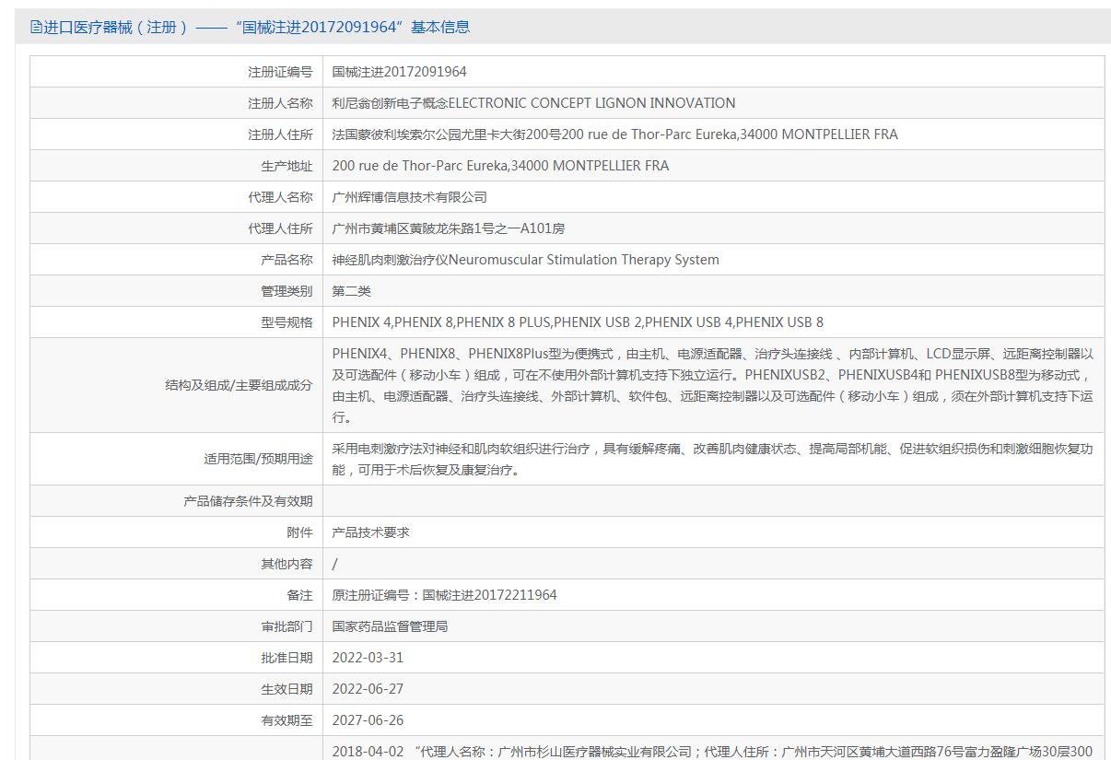Click the 生产地址 label
Image resolution: width=1111 pixels, height=760 pixels.
pyautogui.click(x=287, y=166)
